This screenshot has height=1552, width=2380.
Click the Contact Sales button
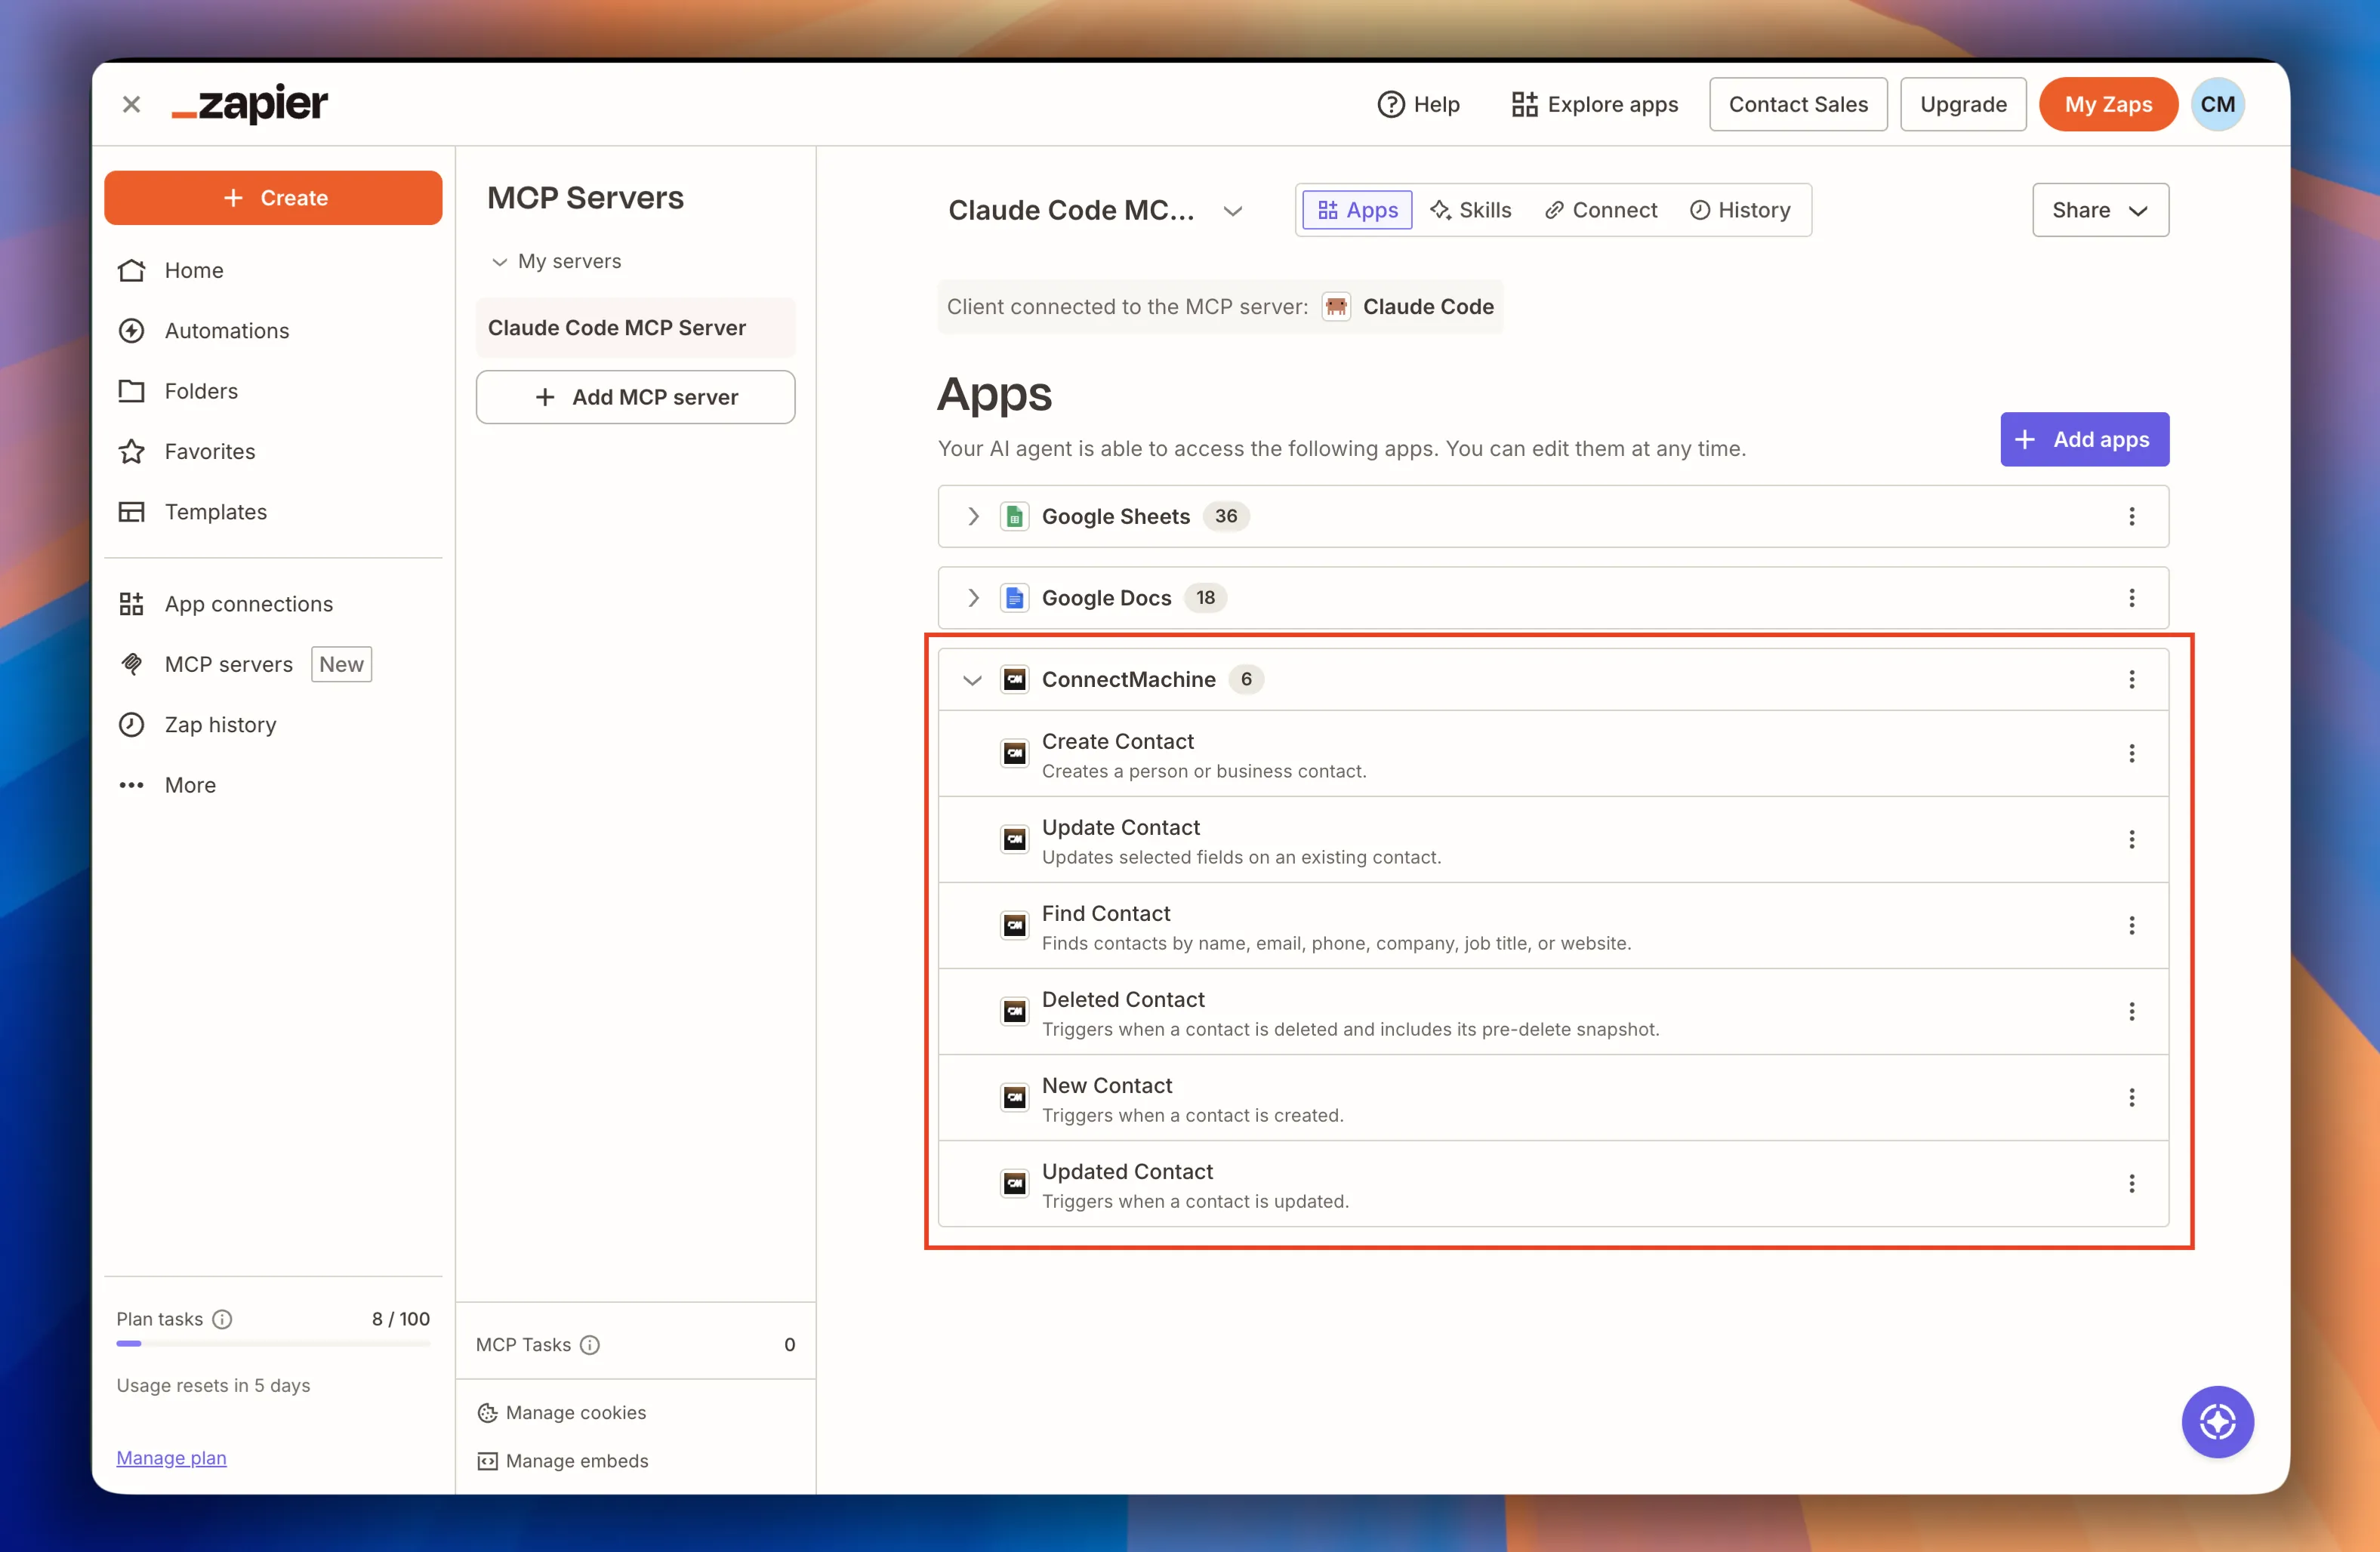pos(1798,104)
